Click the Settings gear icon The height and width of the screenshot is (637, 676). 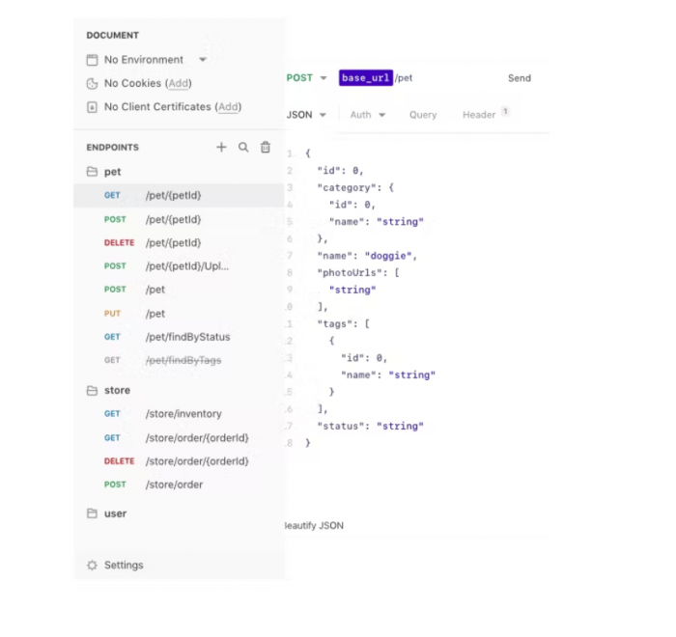click(92, 565)
